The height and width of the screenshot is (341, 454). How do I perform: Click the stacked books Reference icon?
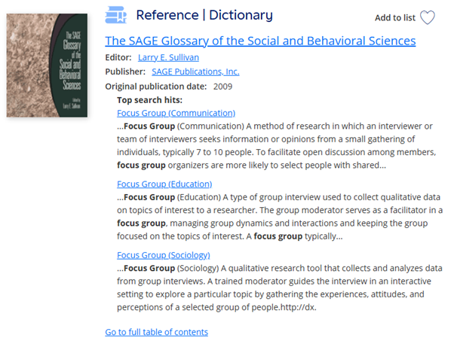116,15
